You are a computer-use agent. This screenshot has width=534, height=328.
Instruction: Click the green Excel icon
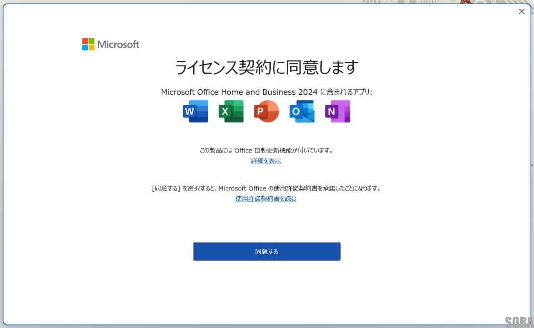tap(231, 111)
